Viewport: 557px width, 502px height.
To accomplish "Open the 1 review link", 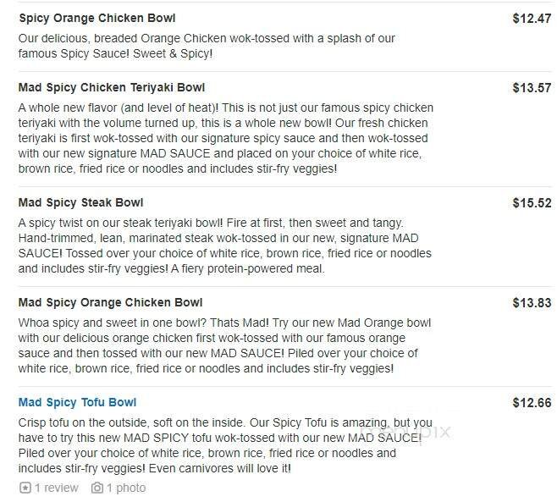I will click(x=56, y=488).
